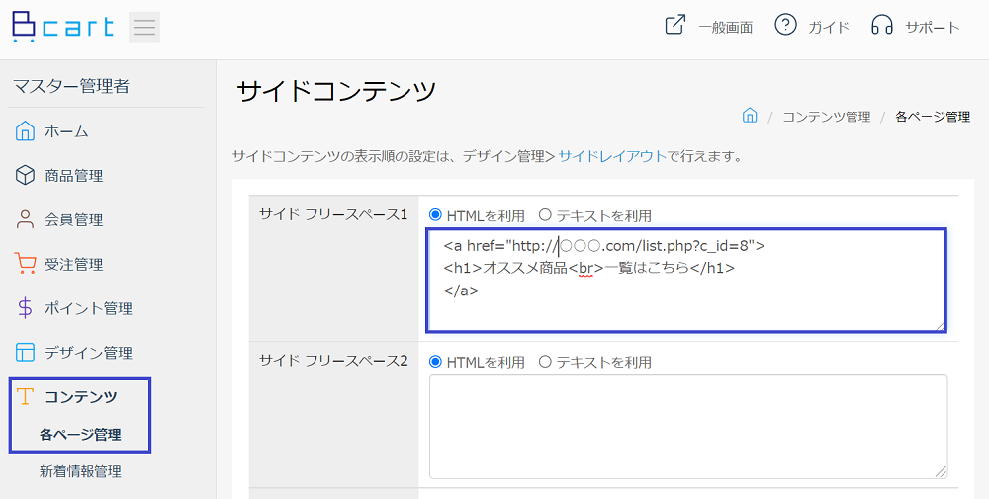Click the 会員管理 person icon

(25, 219)
